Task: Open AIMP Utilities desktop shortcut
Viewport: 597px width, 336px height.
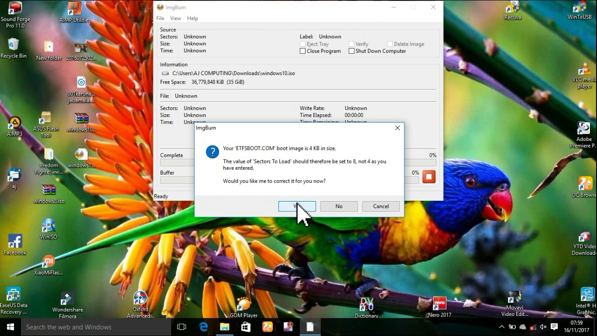Action: (x=75, y=12)
